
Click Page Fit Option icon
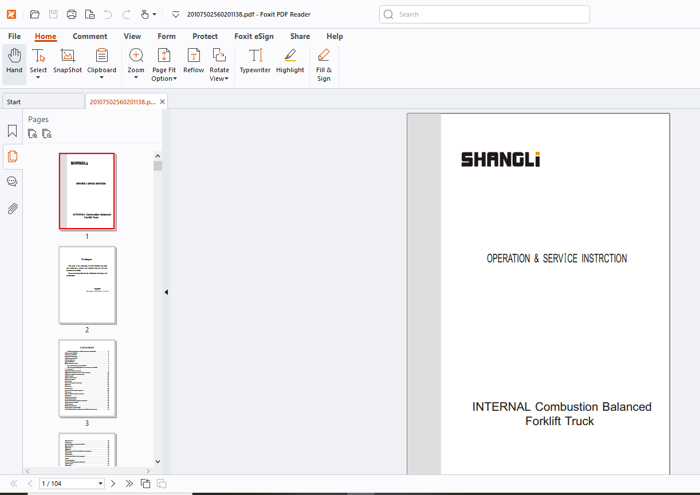164,55
